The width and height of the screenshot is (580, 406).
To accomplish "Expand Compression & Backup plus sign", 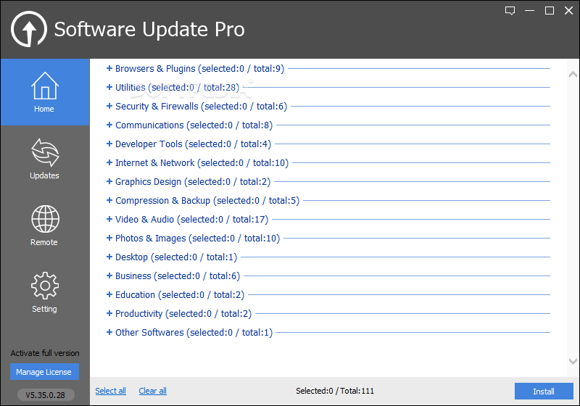I will point(109,200).
